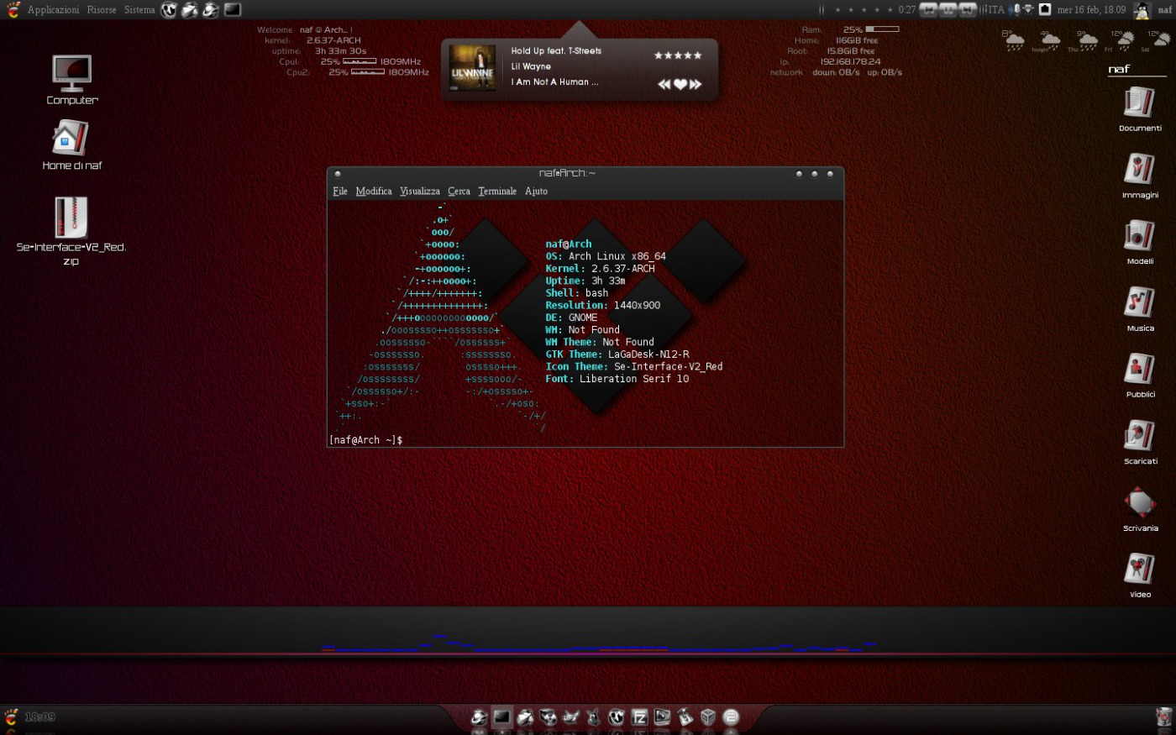Click panel applet next track button
Viewport: 1176px width, 735px height.
tap(967, 10)
